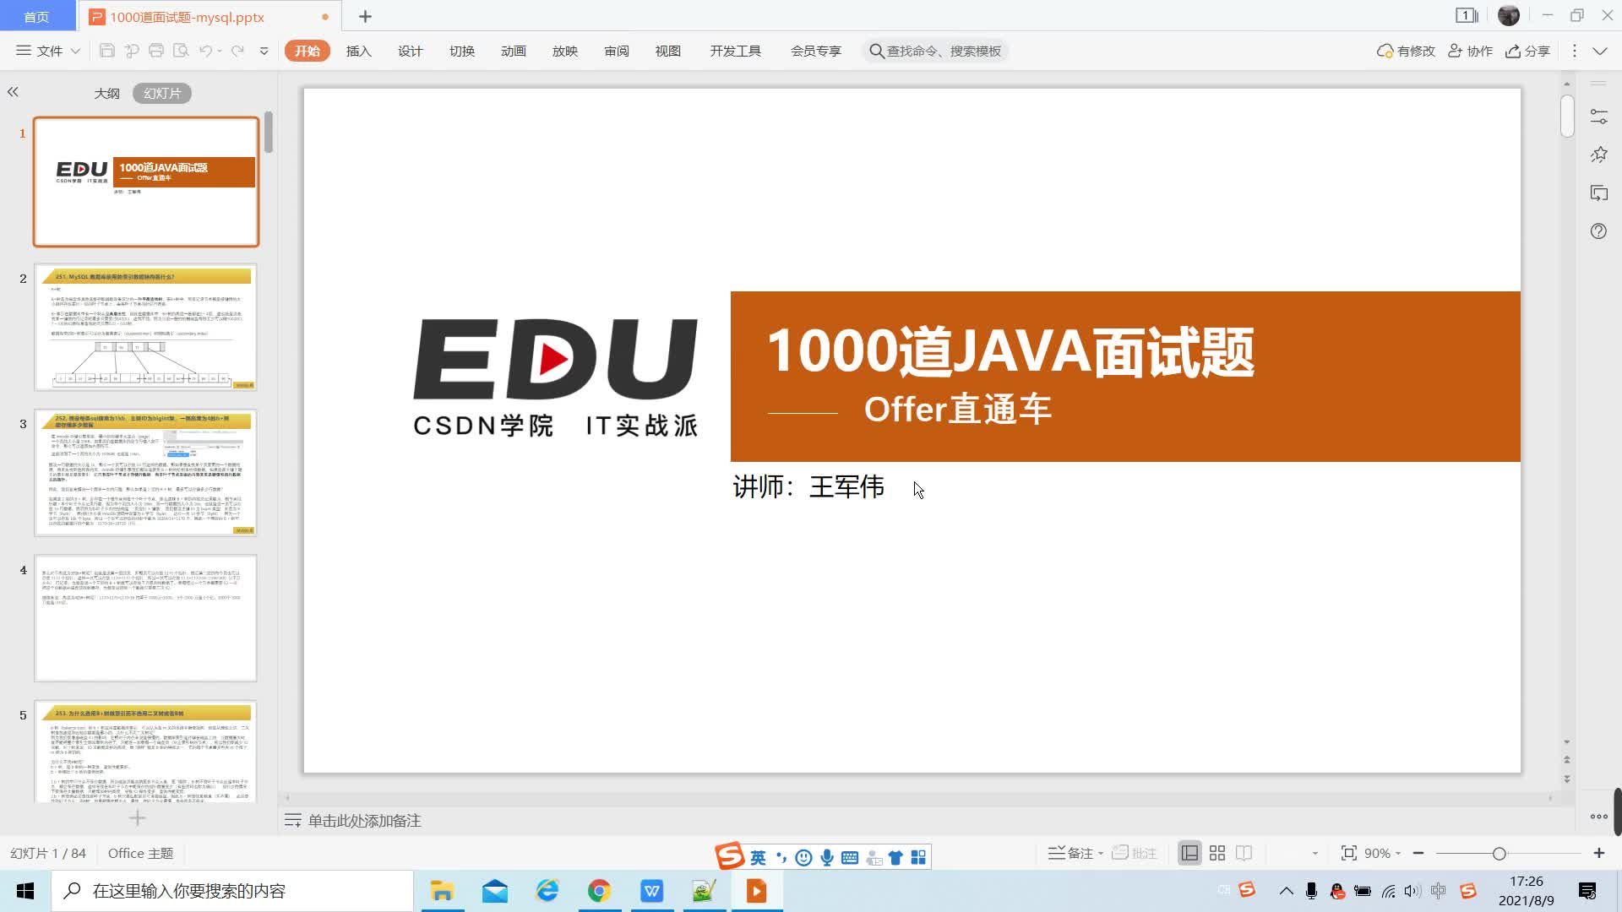Open the Print Preview icon
The height and width of the screenshot is (912, 1622).
coord(181,51)
